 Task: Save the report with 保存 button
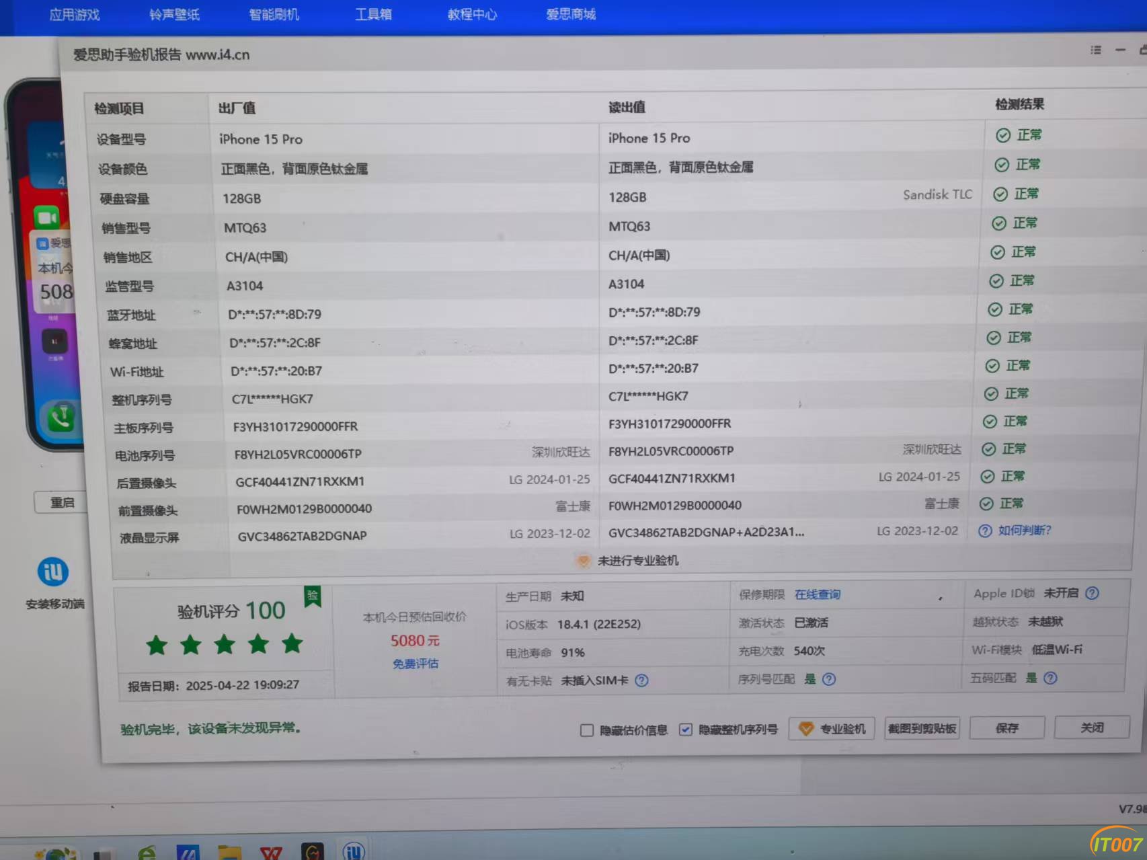pyautogui.click(x=1007, y=728)
